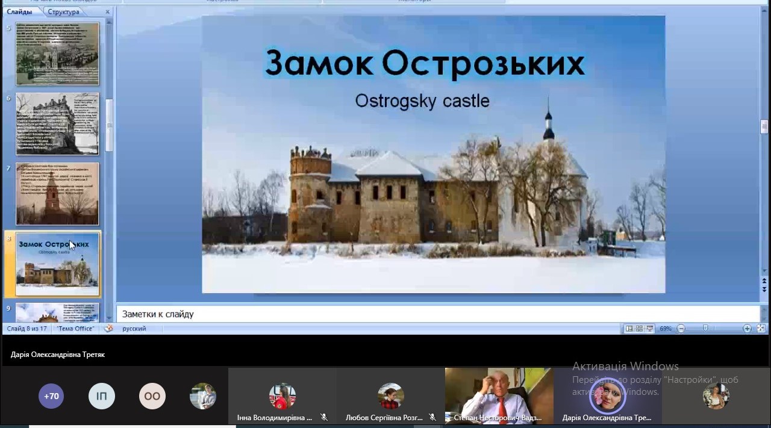Screen dimensions: 771x428
Task: Fit slide to current window
Action: 761,329
